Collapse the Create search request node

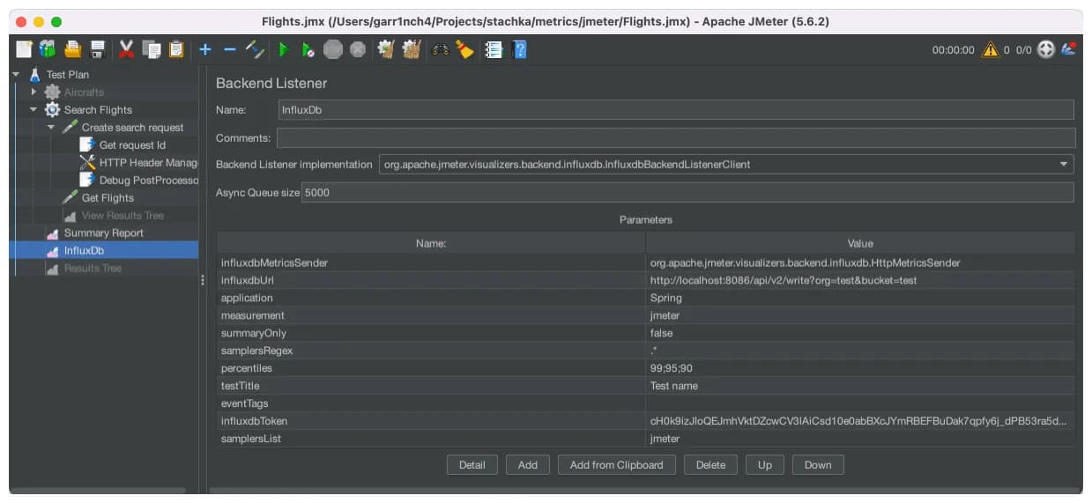click(51, 128)
